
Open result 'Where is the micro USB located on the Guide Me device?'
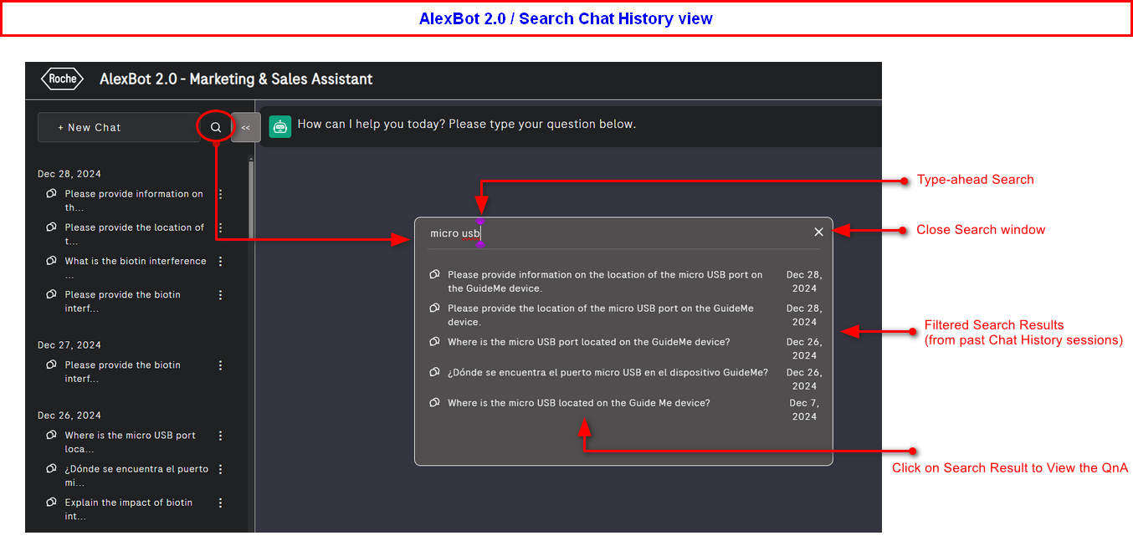(579, 403)
